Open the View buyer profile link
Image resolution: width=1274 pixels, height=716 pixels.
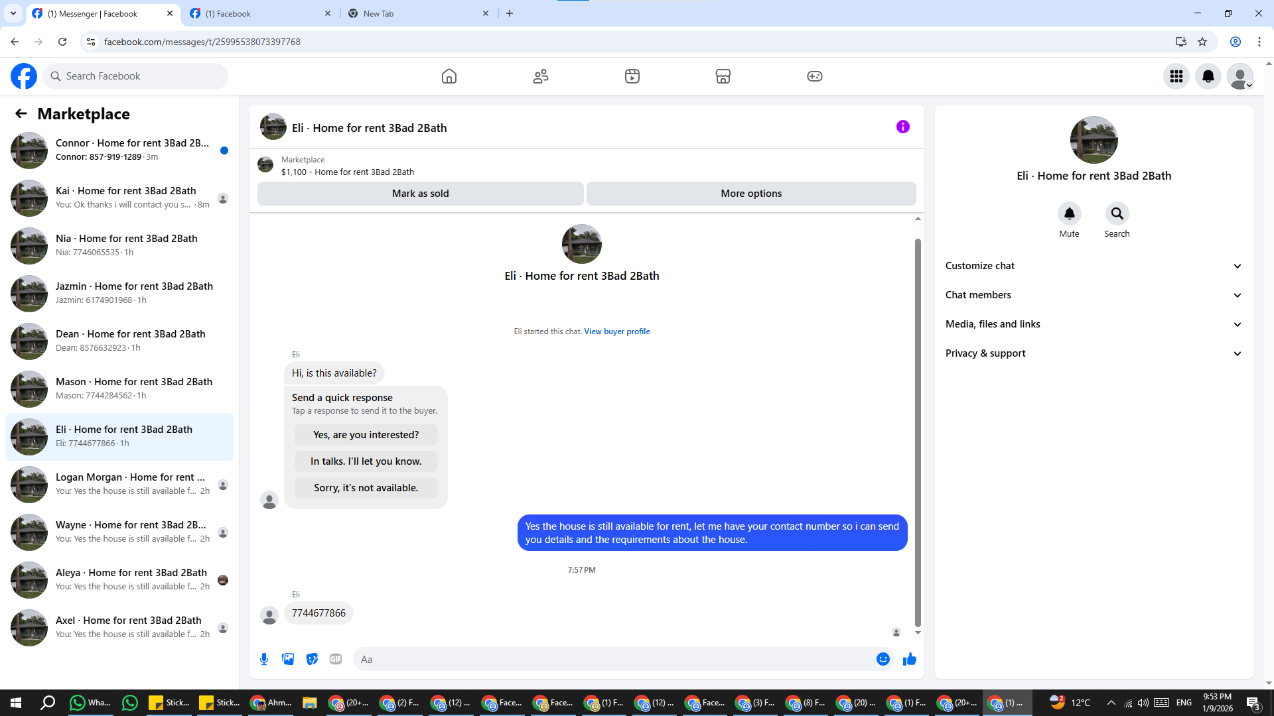pyautogui.click(x=616, y=331)
